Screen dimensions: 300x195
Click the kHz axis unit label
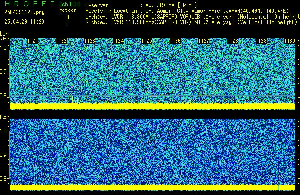click(x=4, y=39)
